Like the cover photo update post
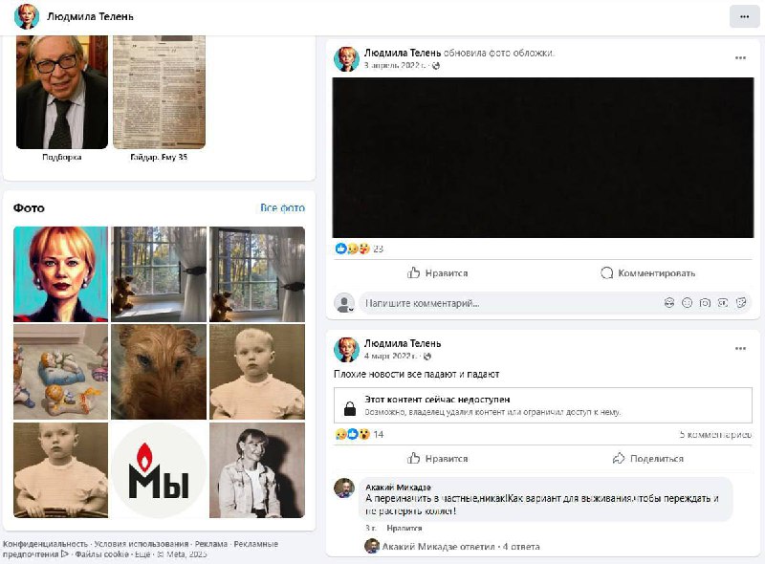 click(438, 273)
